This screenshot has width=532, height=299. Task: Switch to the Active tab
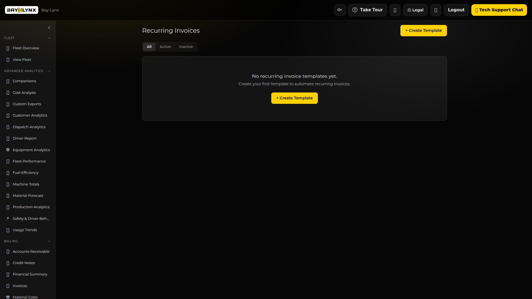[x=165, y=47]
